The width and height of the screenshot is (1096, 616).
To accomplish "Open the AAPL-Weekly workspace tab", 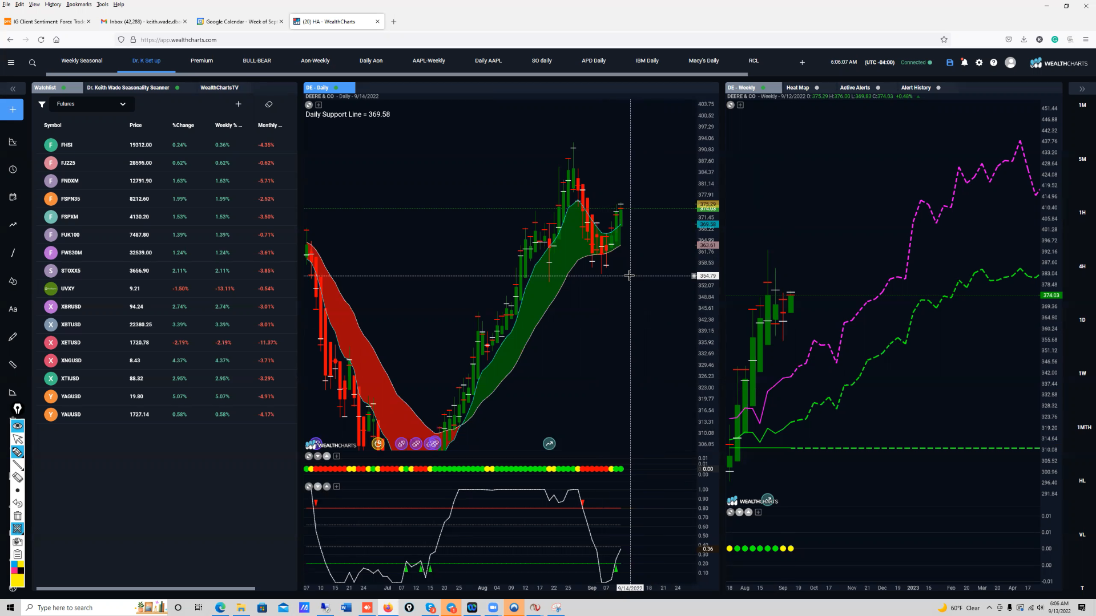I will coord(429,60).
